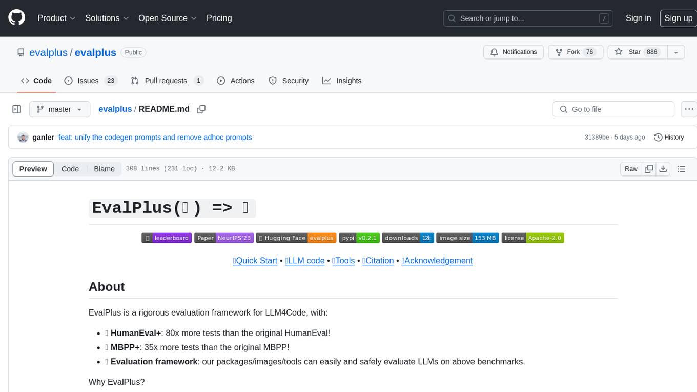
Task: Switch to the Security tab
Action: coord(289,81)
